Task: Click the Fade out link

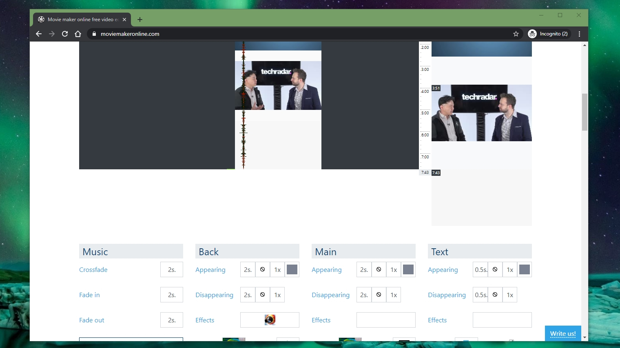Action: point(92,320)
